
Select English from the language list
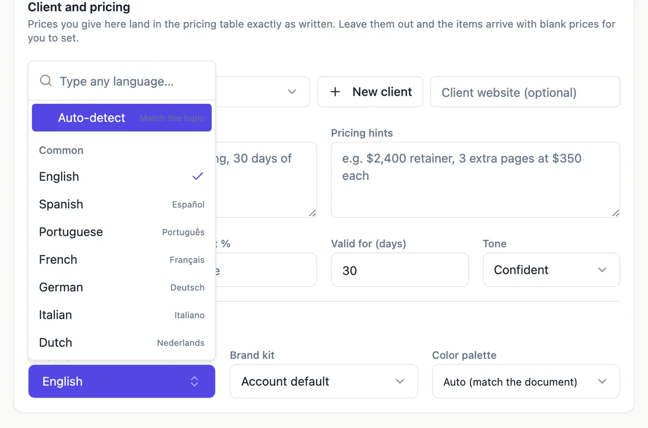coord(122,177)
